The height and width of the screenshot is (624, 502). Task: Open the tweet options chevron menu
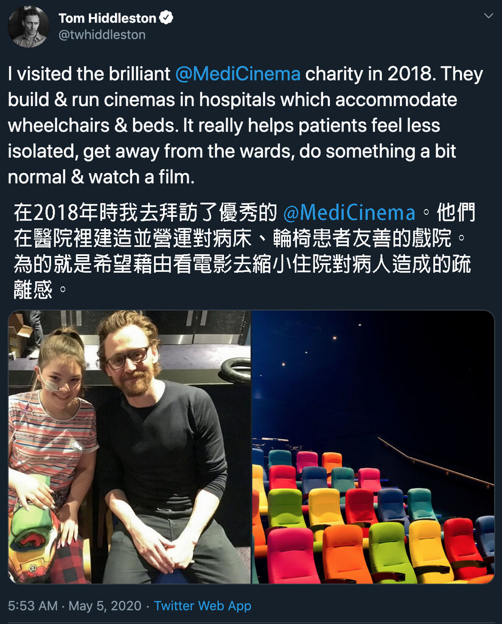pos(489,16)
